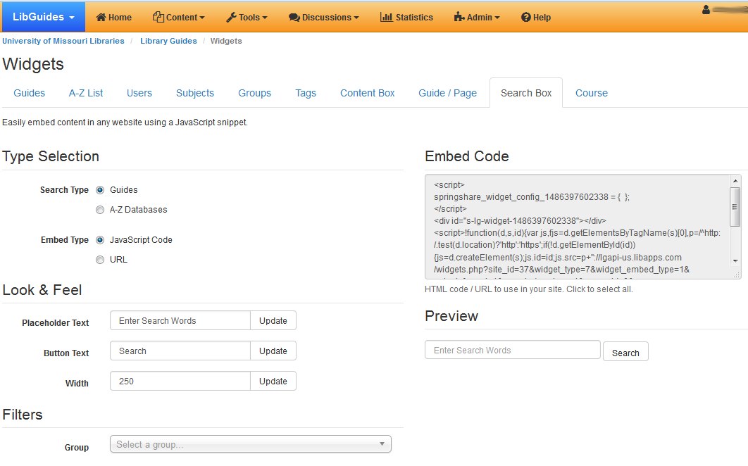Switch to the Course tab

click(x=592, y=93)
